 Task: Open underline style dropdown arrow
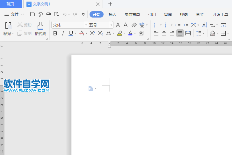(x=76, y=33)
